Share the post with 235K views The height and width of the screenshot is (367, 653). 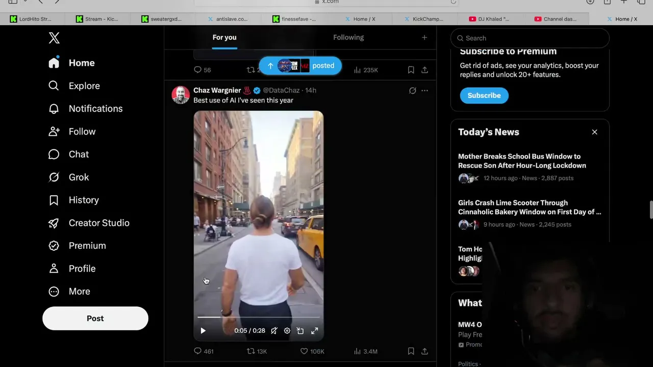[x=424, y=70]
